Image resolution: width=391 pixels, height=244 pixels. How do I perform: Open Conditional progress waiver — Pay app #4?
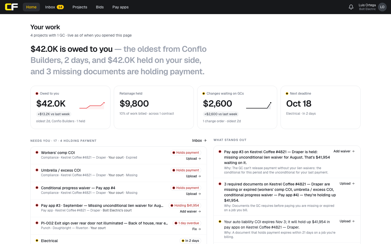coord(119,191)
